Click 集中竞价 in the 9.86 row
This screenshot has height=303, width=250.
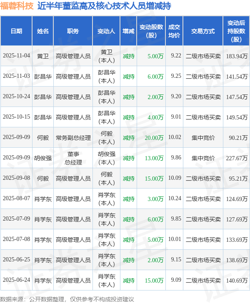(203, 158)
